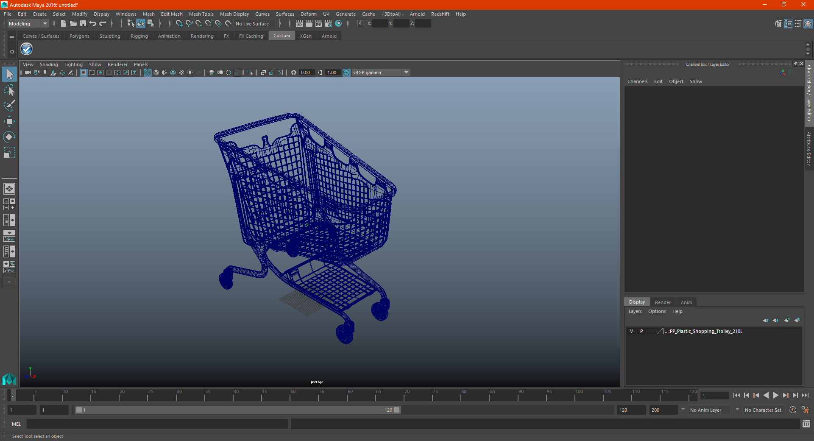The height and width of the screenshot is (441, 814).
Task: Start IPR render from toolbar
Action: coord(319,24)
